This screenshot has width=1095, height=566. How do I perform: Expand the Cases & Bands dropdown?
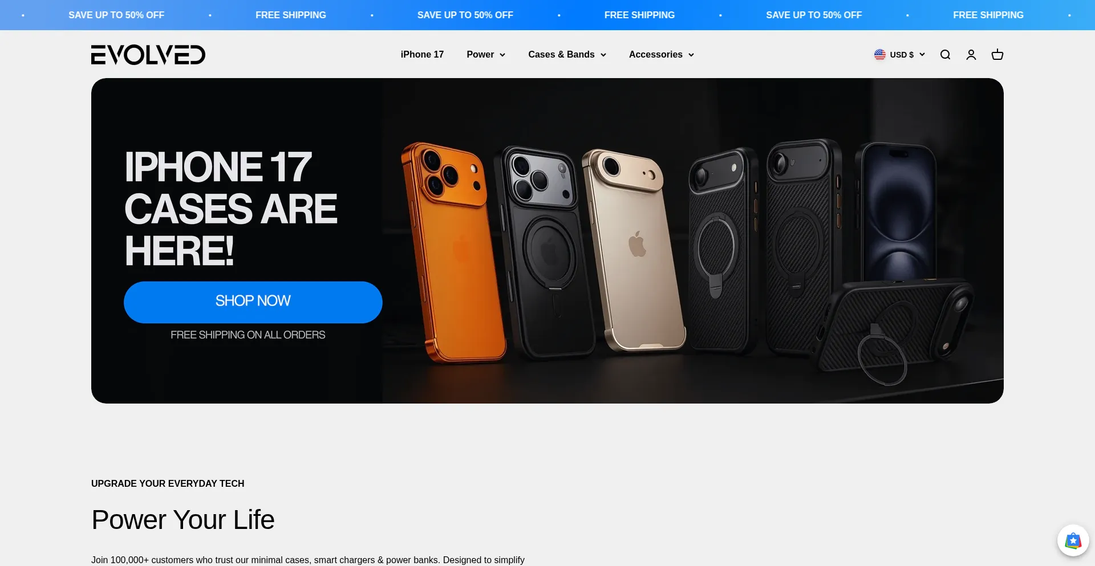pos(567,55)
